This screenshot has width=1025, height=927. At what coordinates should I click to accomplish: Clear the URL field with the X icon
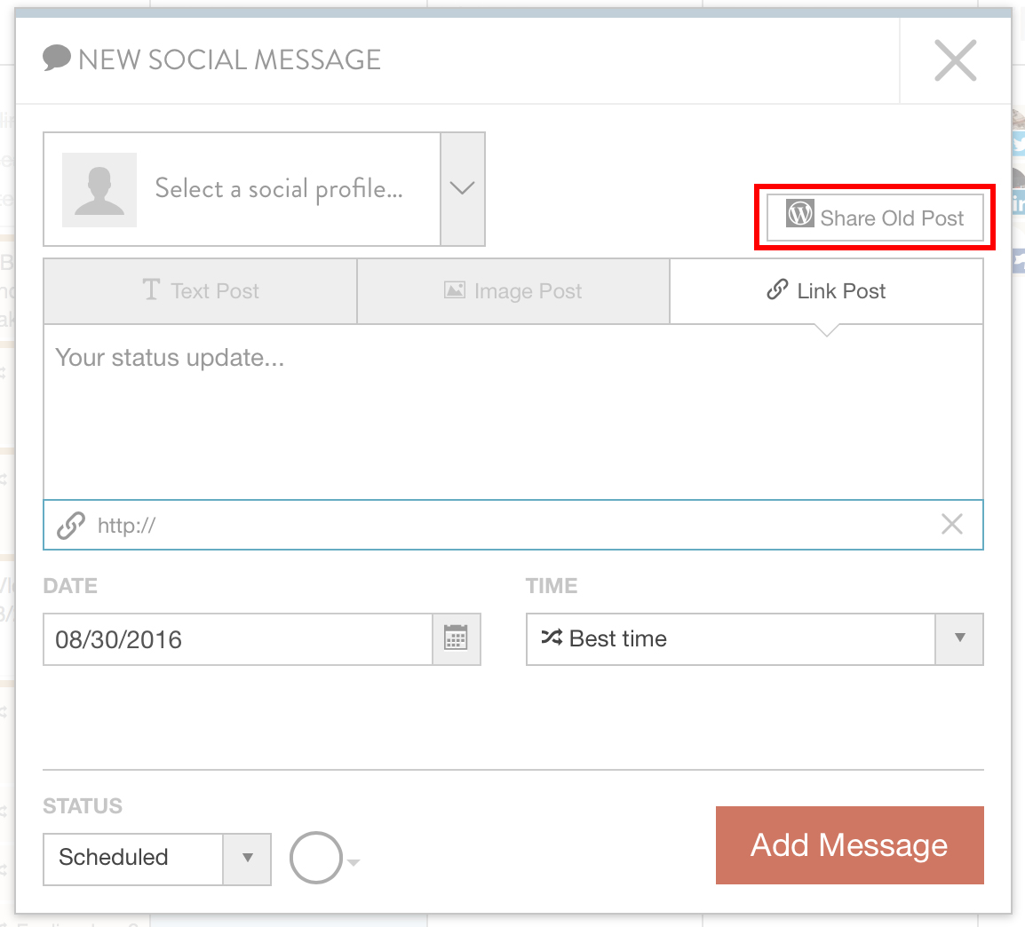(951, 525)
